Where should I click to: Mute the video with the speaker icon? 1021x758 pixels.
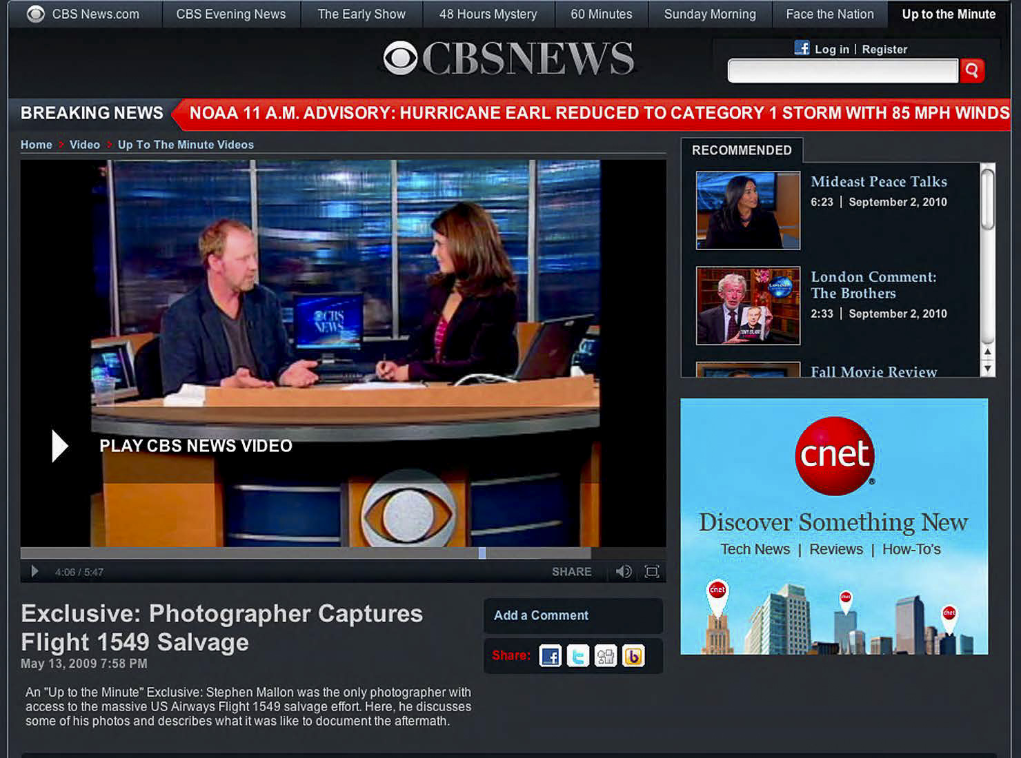point(624,571)
